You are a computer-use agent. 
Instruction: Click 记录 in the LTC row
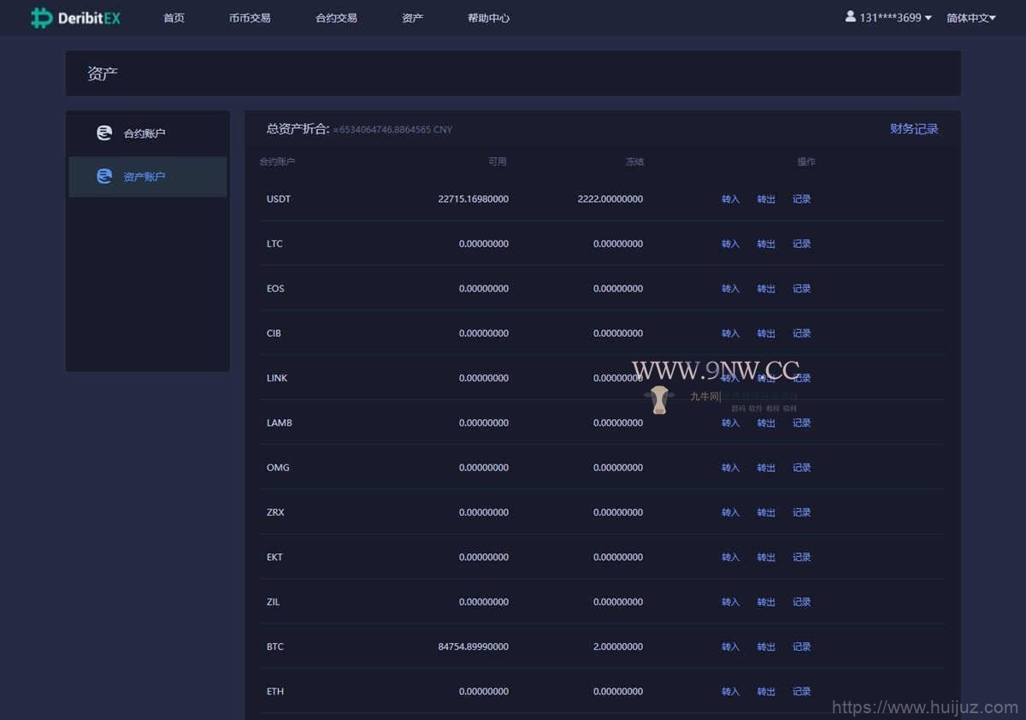[801, 244]
